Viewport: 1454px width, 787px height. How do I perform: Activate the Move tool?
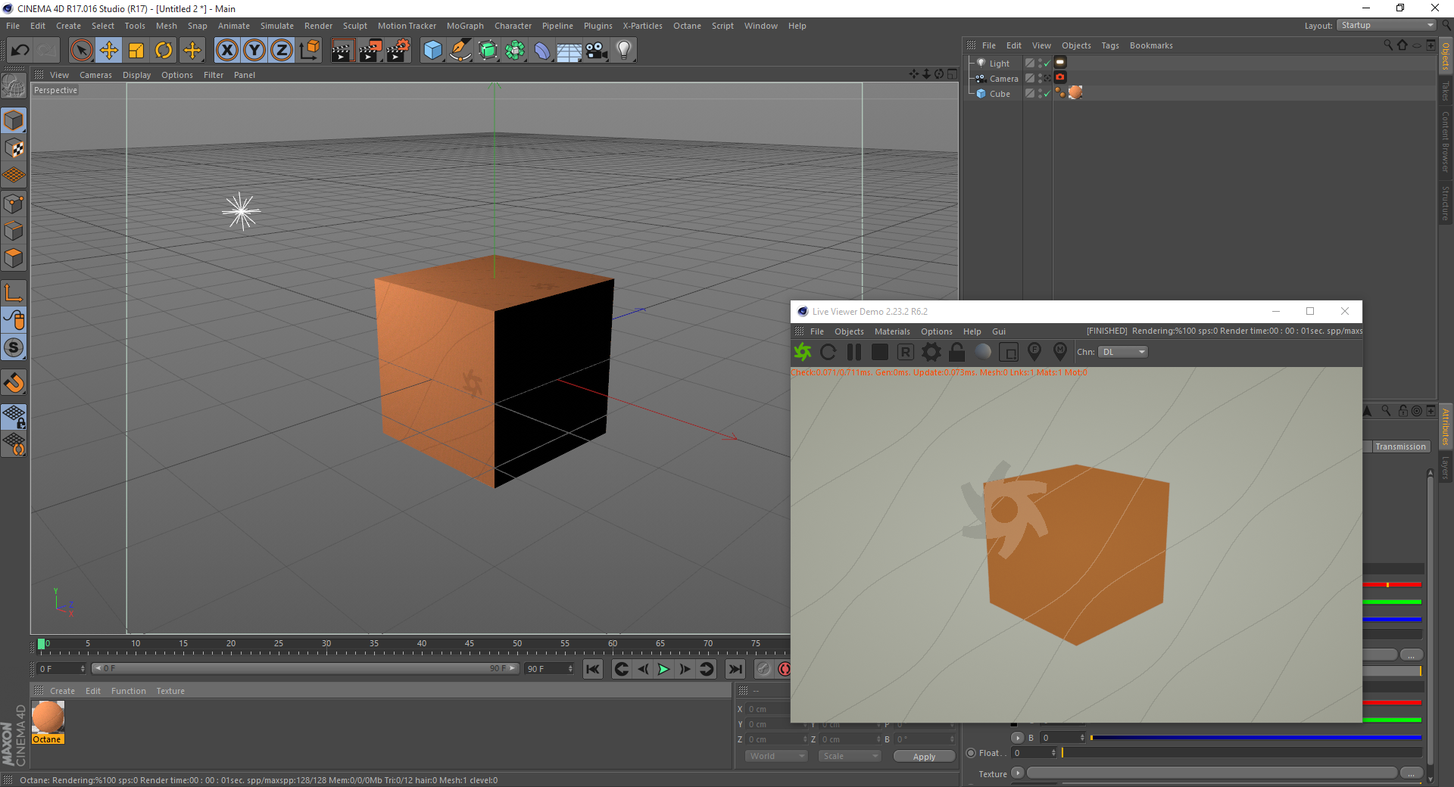109,51
